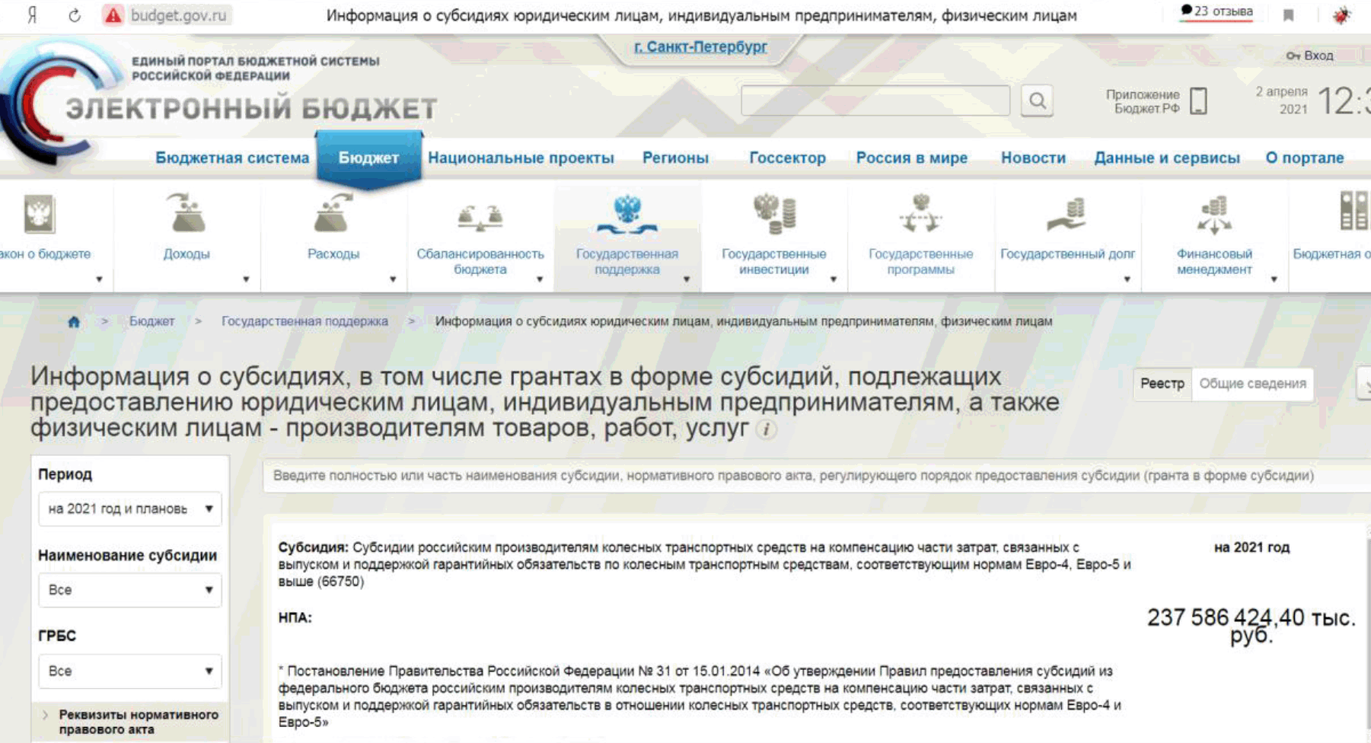The width and height of the screenshot is (1371, 743).
Task: Expand the Расходы submenu arrow
Action: pos(393,279)
